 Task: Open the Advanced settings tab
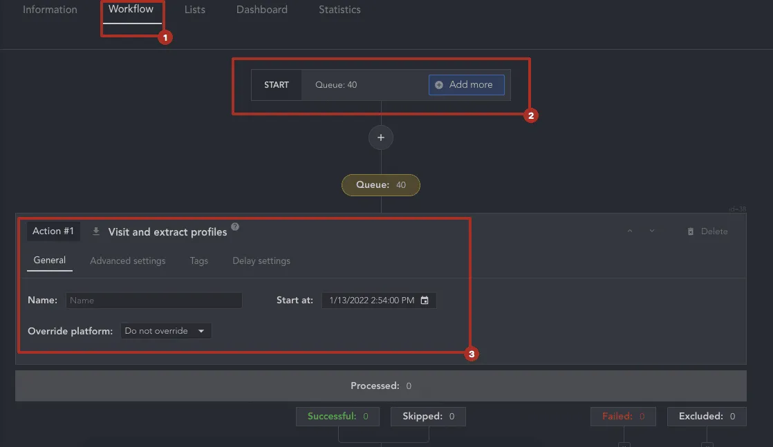click(x=128, y=260)
